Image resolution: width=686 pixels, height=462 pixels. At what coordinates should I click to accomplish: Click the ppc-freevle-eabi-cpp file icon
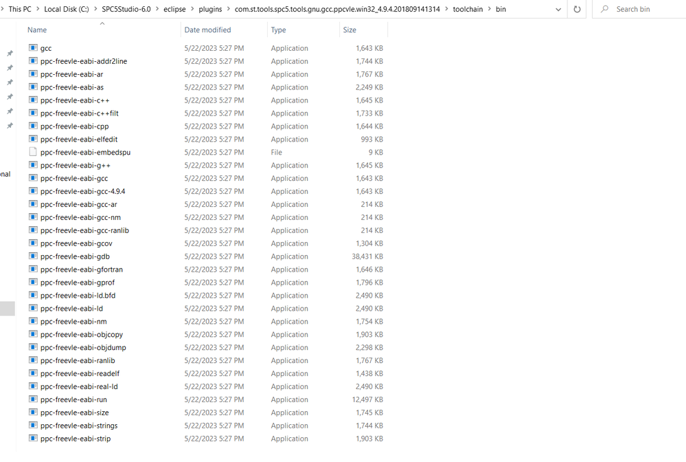tap(33, 126)
